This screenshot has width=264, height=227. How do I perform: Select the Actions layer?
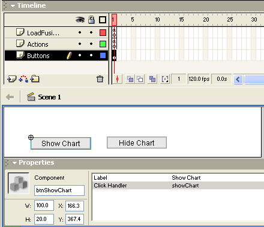[x=56, y=44]
